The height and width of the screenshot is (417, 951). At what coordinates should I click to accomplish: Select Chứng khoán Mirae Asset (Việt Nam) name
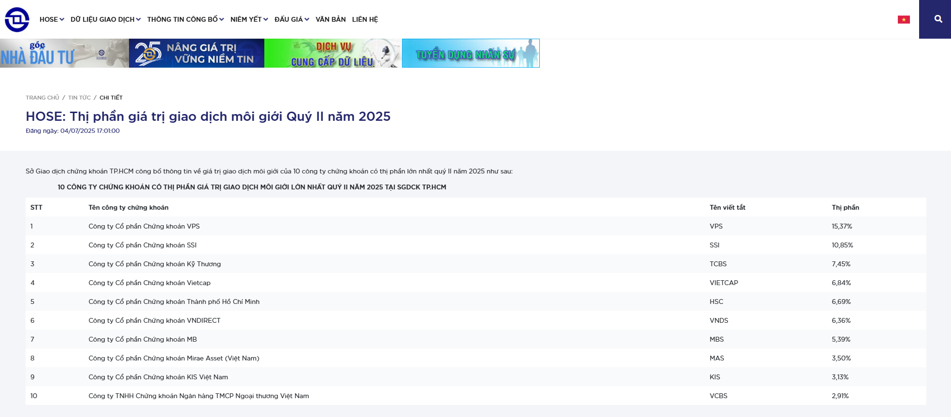tap(174, 358)
